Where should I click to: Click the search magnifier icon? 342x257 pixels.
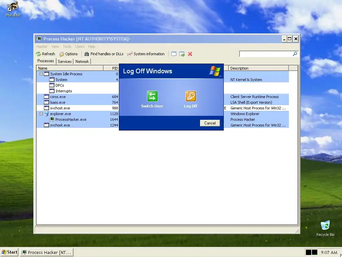[295, 54]
